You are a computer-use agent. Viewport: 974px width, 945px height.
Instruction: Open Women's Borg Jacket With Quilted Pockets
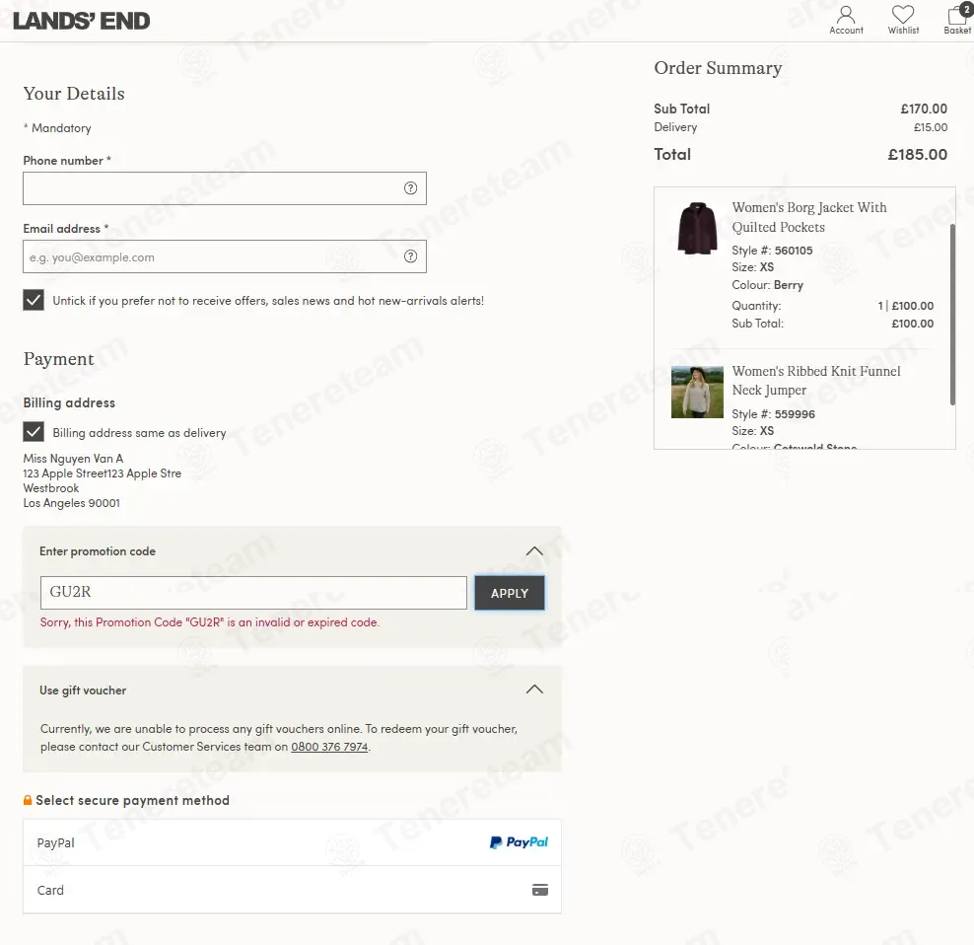click(x=808, y=217)
